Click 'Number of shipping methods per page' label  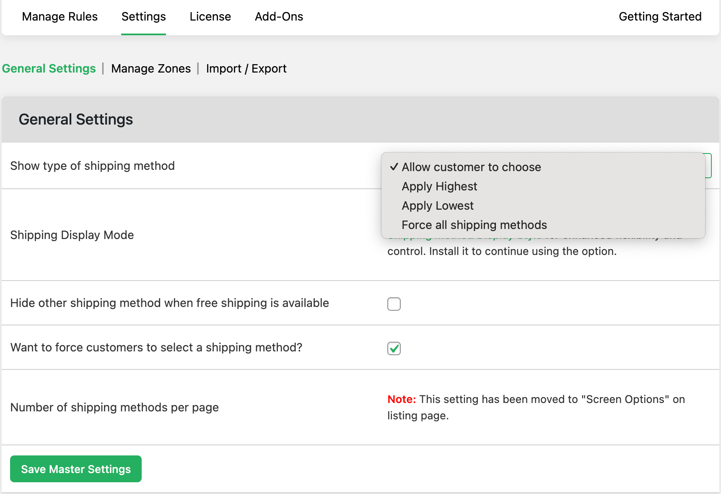pos(114,407)
